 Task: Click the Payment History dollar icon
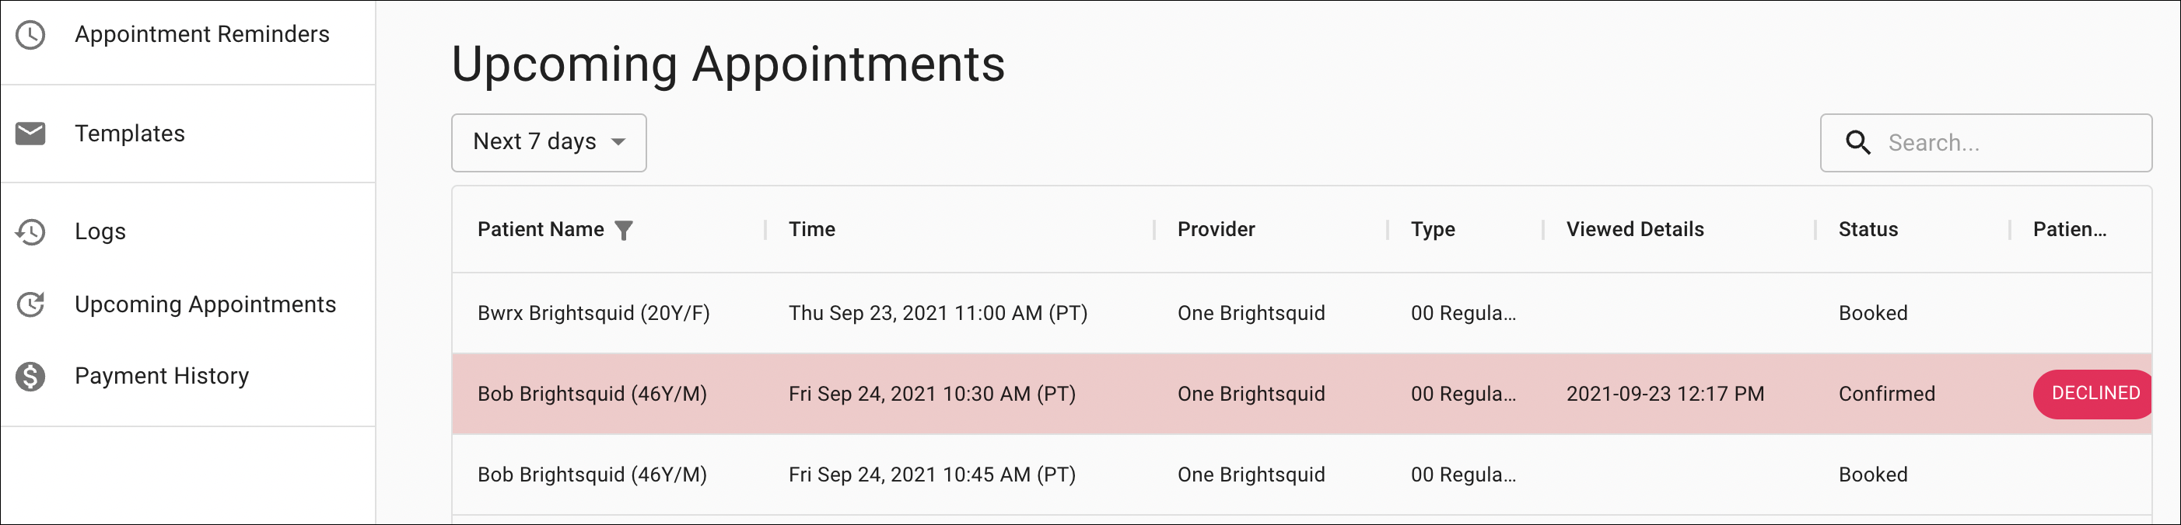30,376
